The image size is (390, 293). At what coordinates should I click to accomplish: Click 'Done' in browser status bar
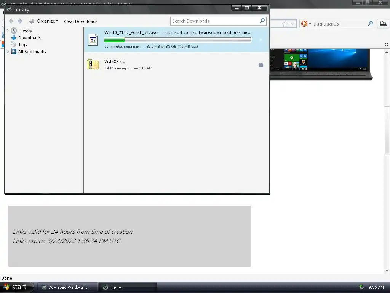coord(6,278)
